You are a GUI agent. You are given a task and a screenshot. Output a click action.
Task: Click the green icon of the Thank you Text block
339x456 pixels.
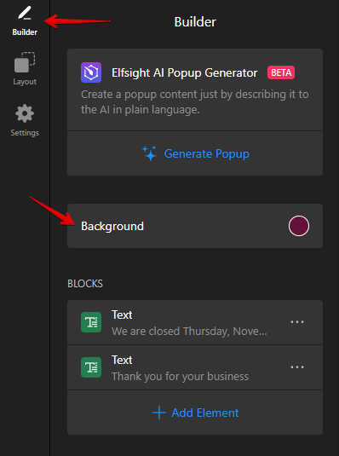91,367
